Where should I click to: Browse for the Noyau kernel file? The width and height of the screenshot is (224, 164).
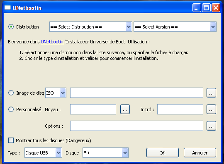[125, 109]
